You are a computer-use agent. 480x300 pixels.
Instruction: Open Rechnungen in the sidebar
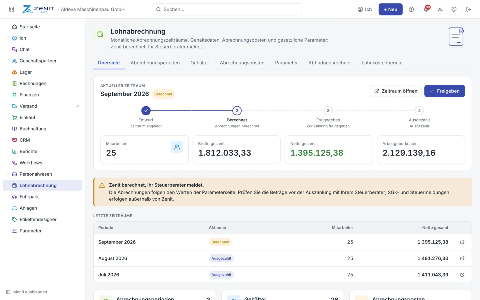pyautogui.click(x=42, y=83)
